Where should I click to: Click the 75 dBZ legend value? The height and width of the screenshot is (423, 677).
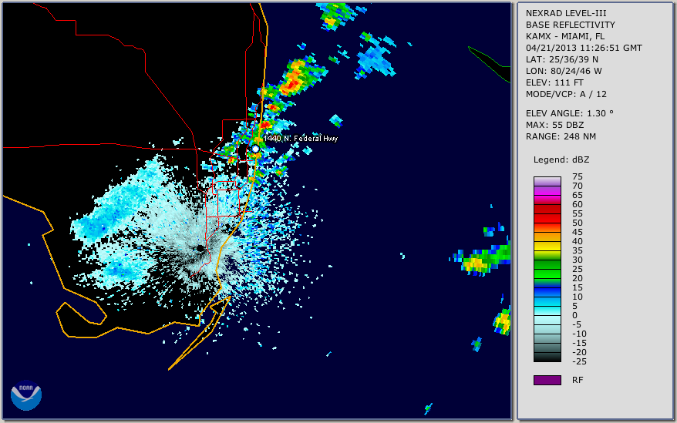click(x=578, y=176)
